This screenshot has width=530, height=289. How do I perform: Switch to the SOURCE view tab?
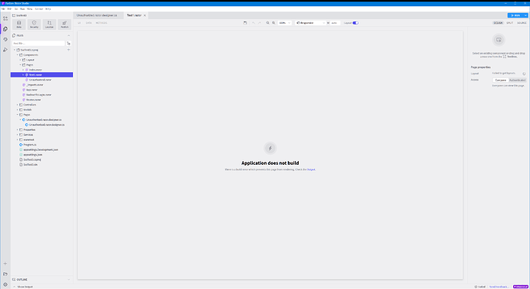[522, 23]
